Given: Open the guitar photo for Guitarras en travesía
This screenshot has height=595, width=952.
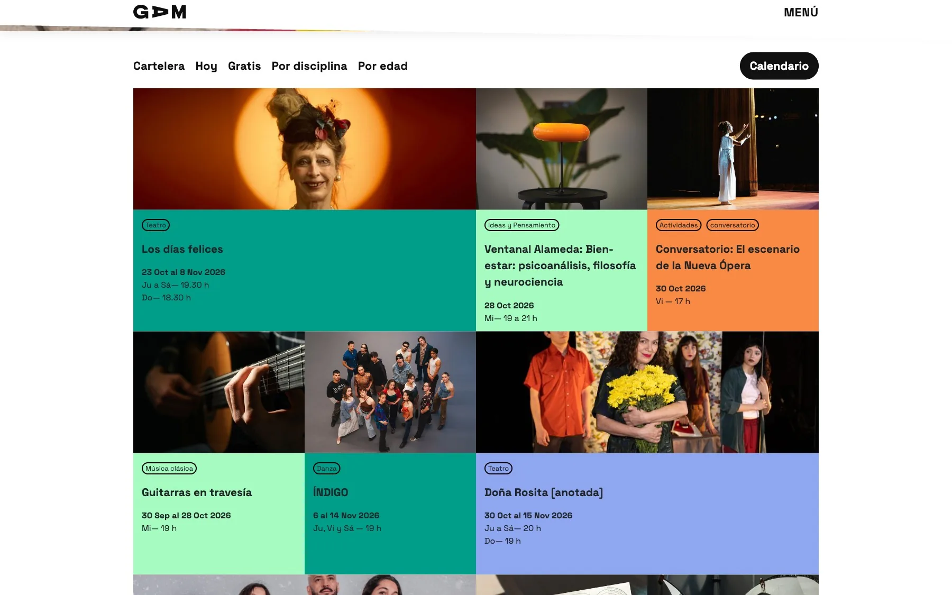Looking at the screenshot, I should click(x=219, y=392).
